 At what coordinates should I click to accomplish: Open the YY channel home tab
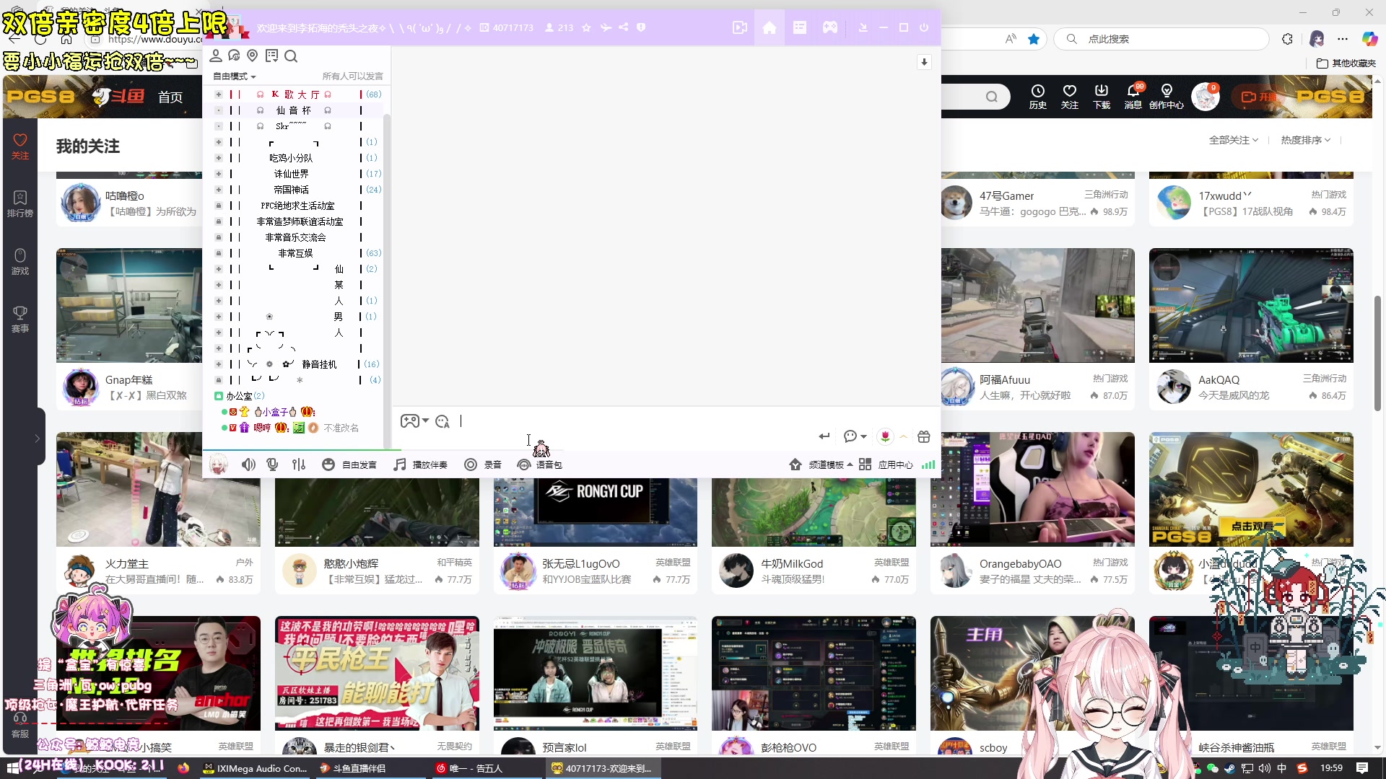click(x=770, y=27)
